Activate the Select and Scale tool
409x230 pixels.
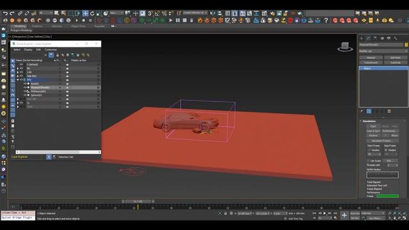coord(99,13)
